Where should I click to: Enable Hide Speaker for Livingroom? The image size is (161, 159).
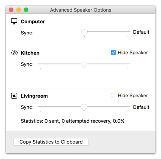tap(113, 95)
